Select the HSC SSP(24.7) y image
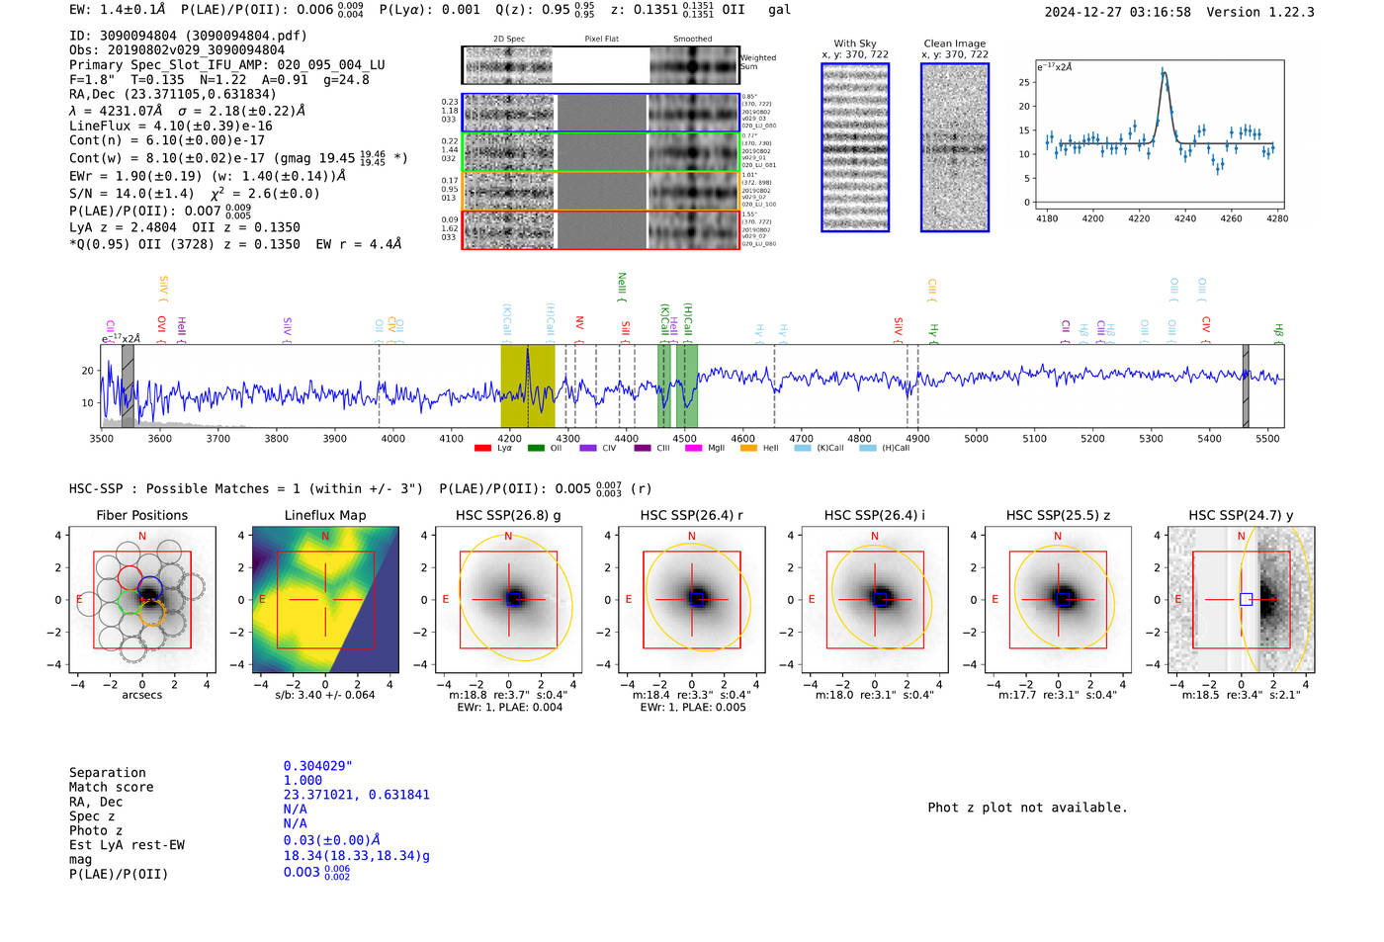The height and width of the screenshot is (942, 1384). [x=1242, y=600]
